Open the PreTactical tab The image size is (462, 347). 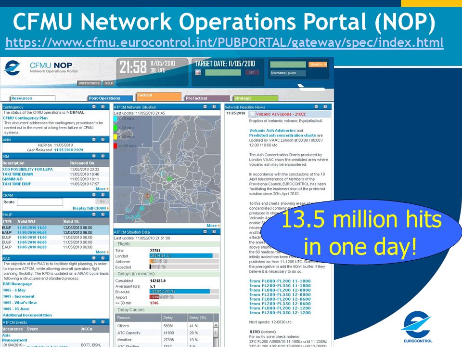(207, 98)
